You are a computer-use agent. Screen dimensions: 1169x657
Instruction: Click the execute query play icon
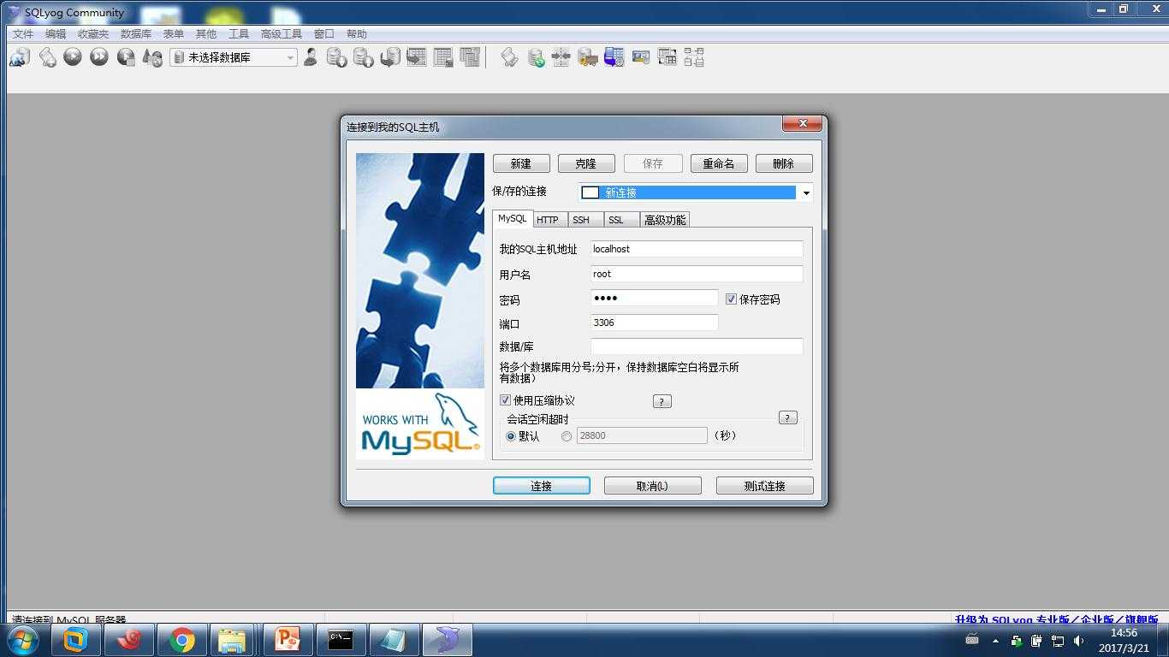point(73,57)
